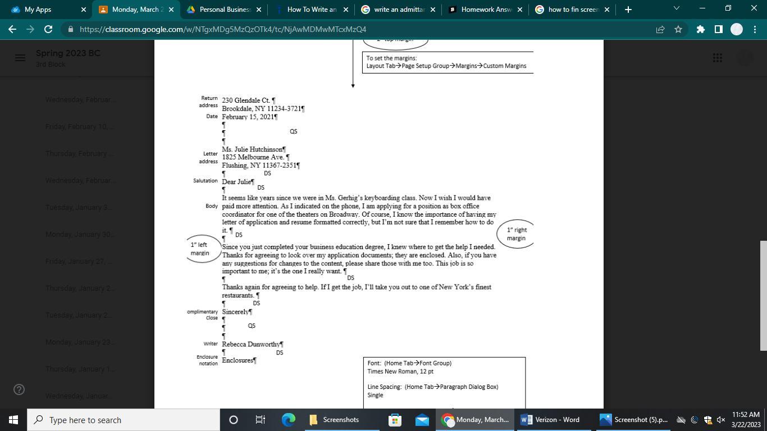Switch to the Homework Answers tab
Image resolution: width=767 pixels, height=431 pixels.
[486, 10]
